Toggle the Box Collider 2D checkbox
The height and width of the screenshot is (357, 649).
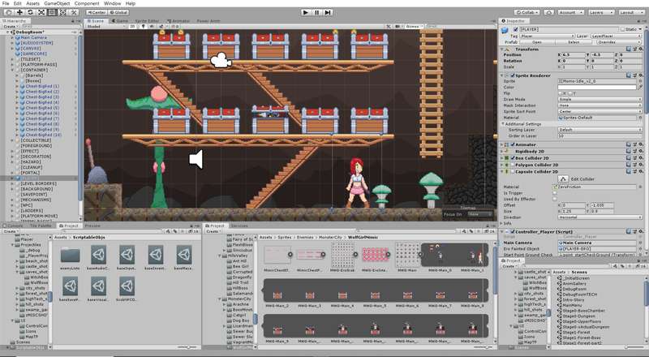coord(513,157)
